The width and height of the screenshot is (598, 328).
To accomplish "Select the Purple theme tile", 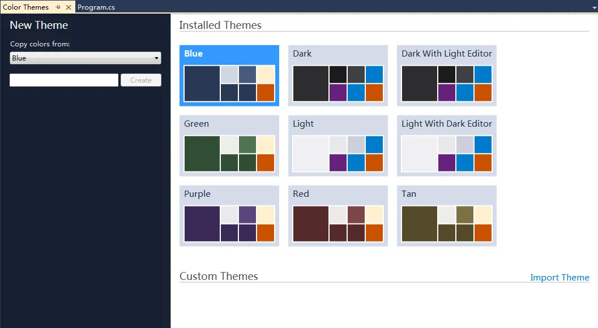I will click(229, 215).
